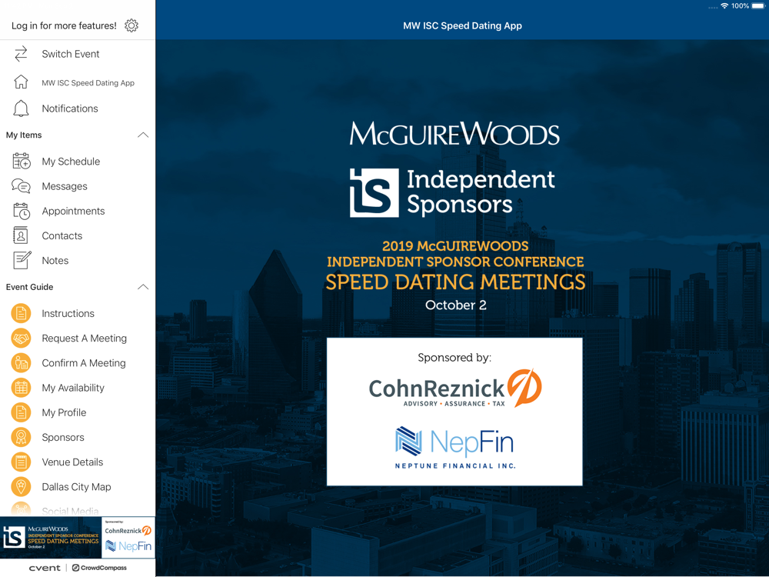Open Instructions in Event Guide
Image resolution: width=769 pixels, height=577 pixels.
pos(78,314)
